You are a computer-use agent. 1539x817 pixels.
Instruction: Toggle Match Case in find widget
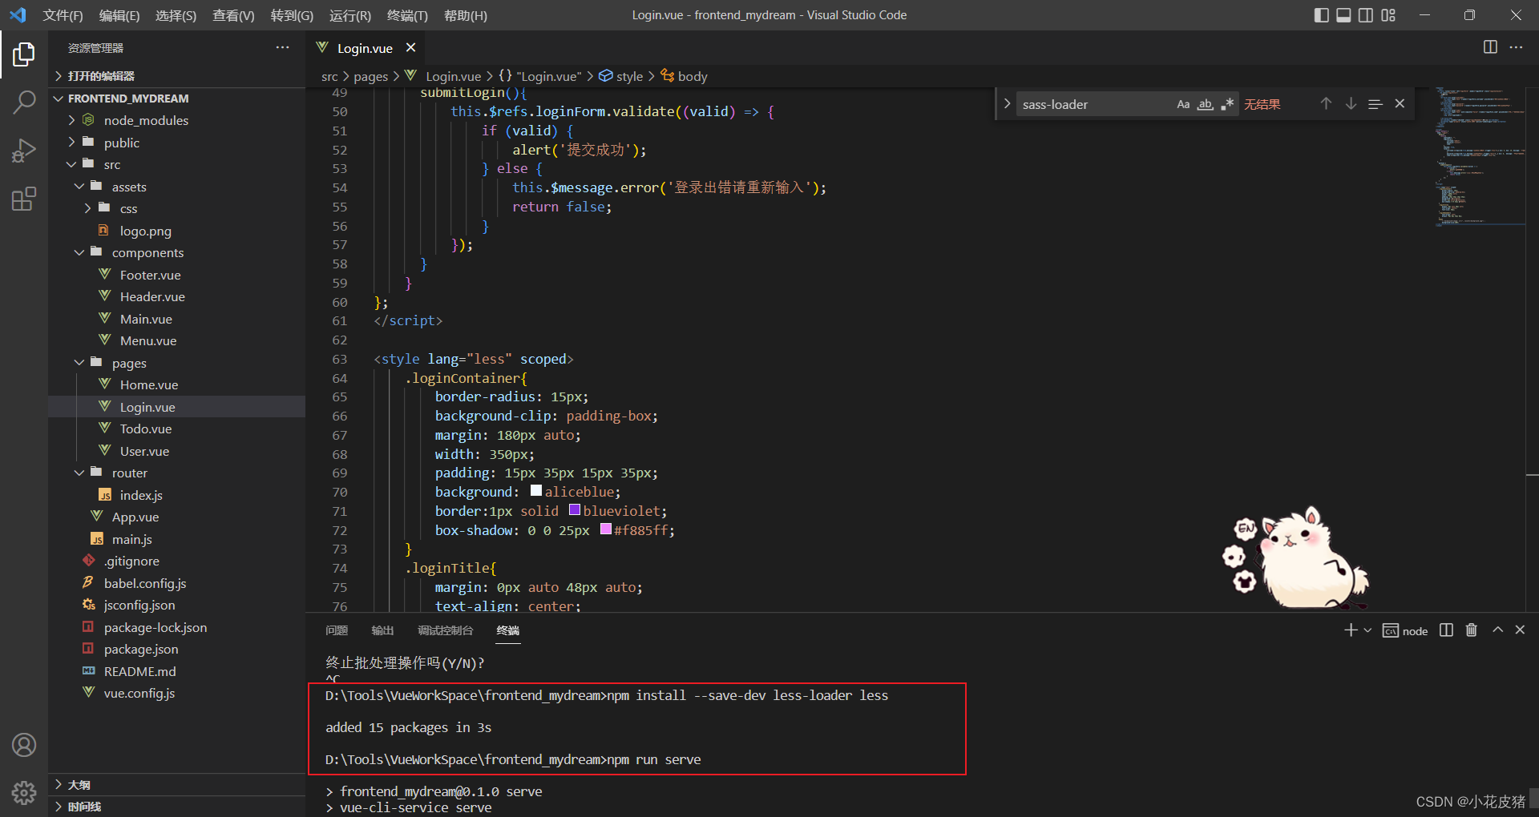(1183, 104)
